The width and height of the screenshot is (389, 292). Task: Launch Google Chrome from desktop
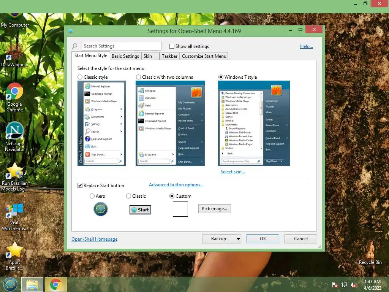[15, 97]
